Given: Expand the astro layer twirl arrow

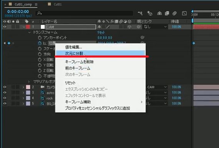Looking at the screenshot, I should pos(23,93).
